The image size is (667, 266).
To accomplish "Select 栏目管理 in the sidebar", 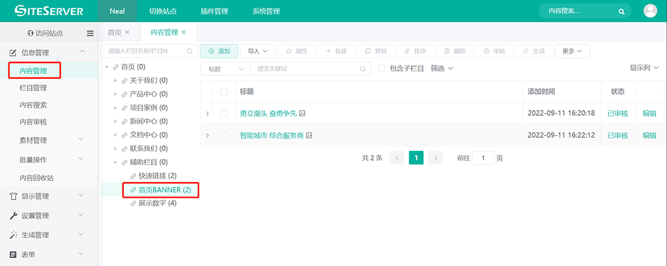I will (x=33, y=87).
